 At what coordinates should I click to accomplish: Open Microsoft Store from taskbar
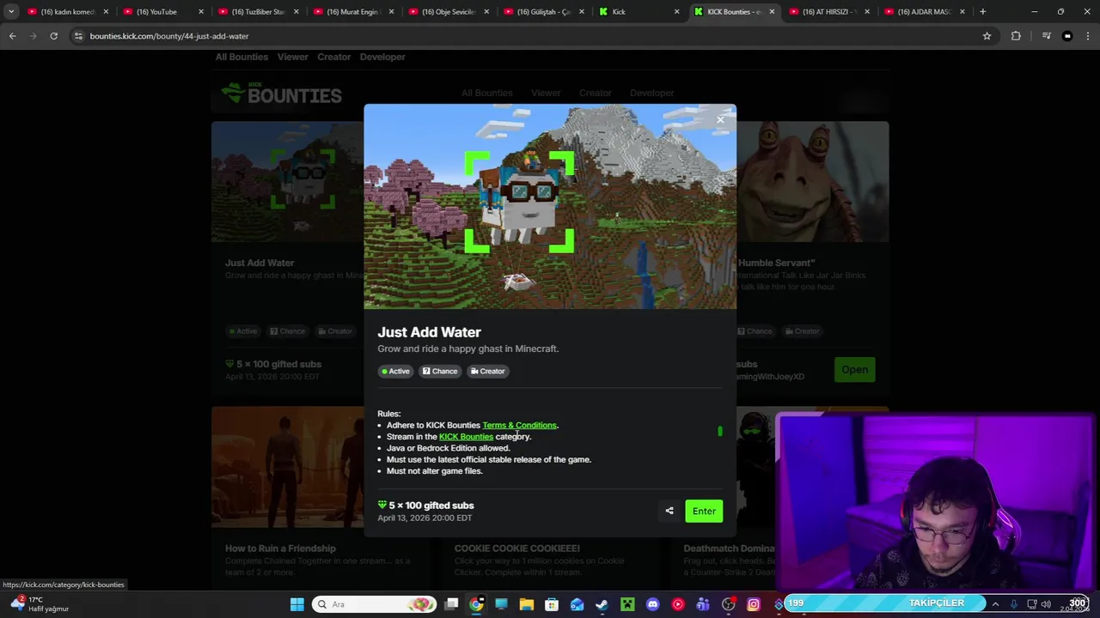tap(552, 604)
